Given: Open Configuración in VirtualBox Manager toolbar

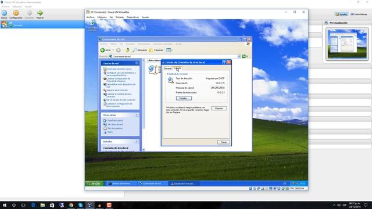Looking at the screenshot, I should tap(16, 13).
